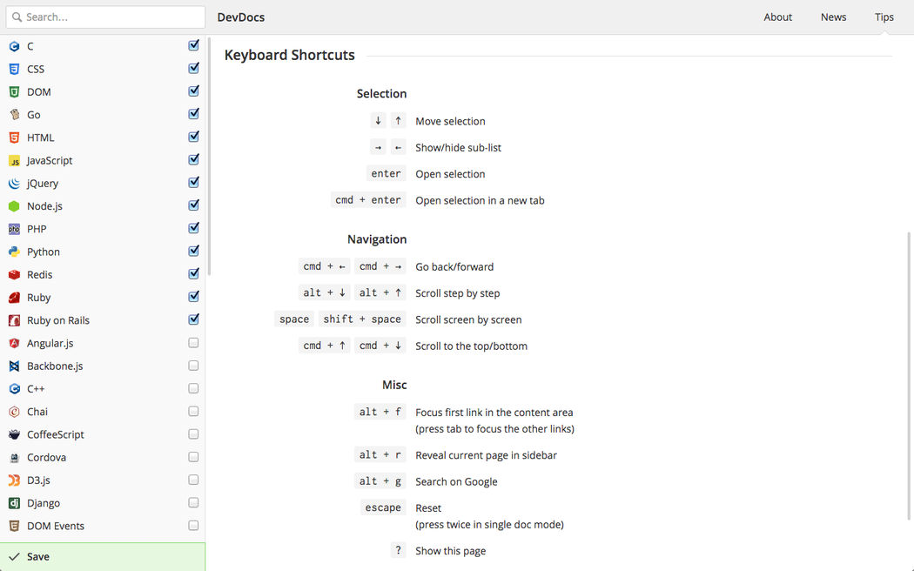This screenshot has width=914, height=571.
Task: Open the About page
Action: (777, 17)
